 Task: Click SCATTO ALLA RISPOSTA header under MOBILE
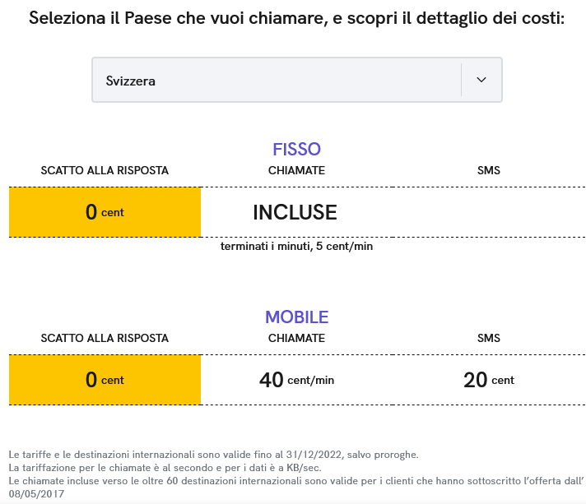(x=105, y=338)
